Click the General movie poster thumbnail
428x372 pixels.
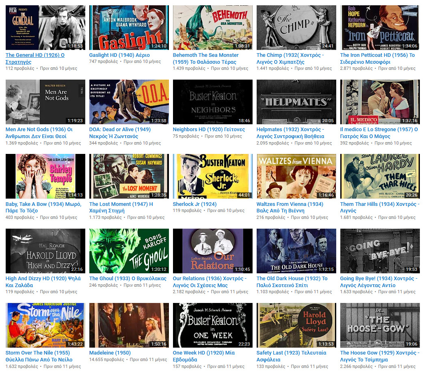pos(45,27)
